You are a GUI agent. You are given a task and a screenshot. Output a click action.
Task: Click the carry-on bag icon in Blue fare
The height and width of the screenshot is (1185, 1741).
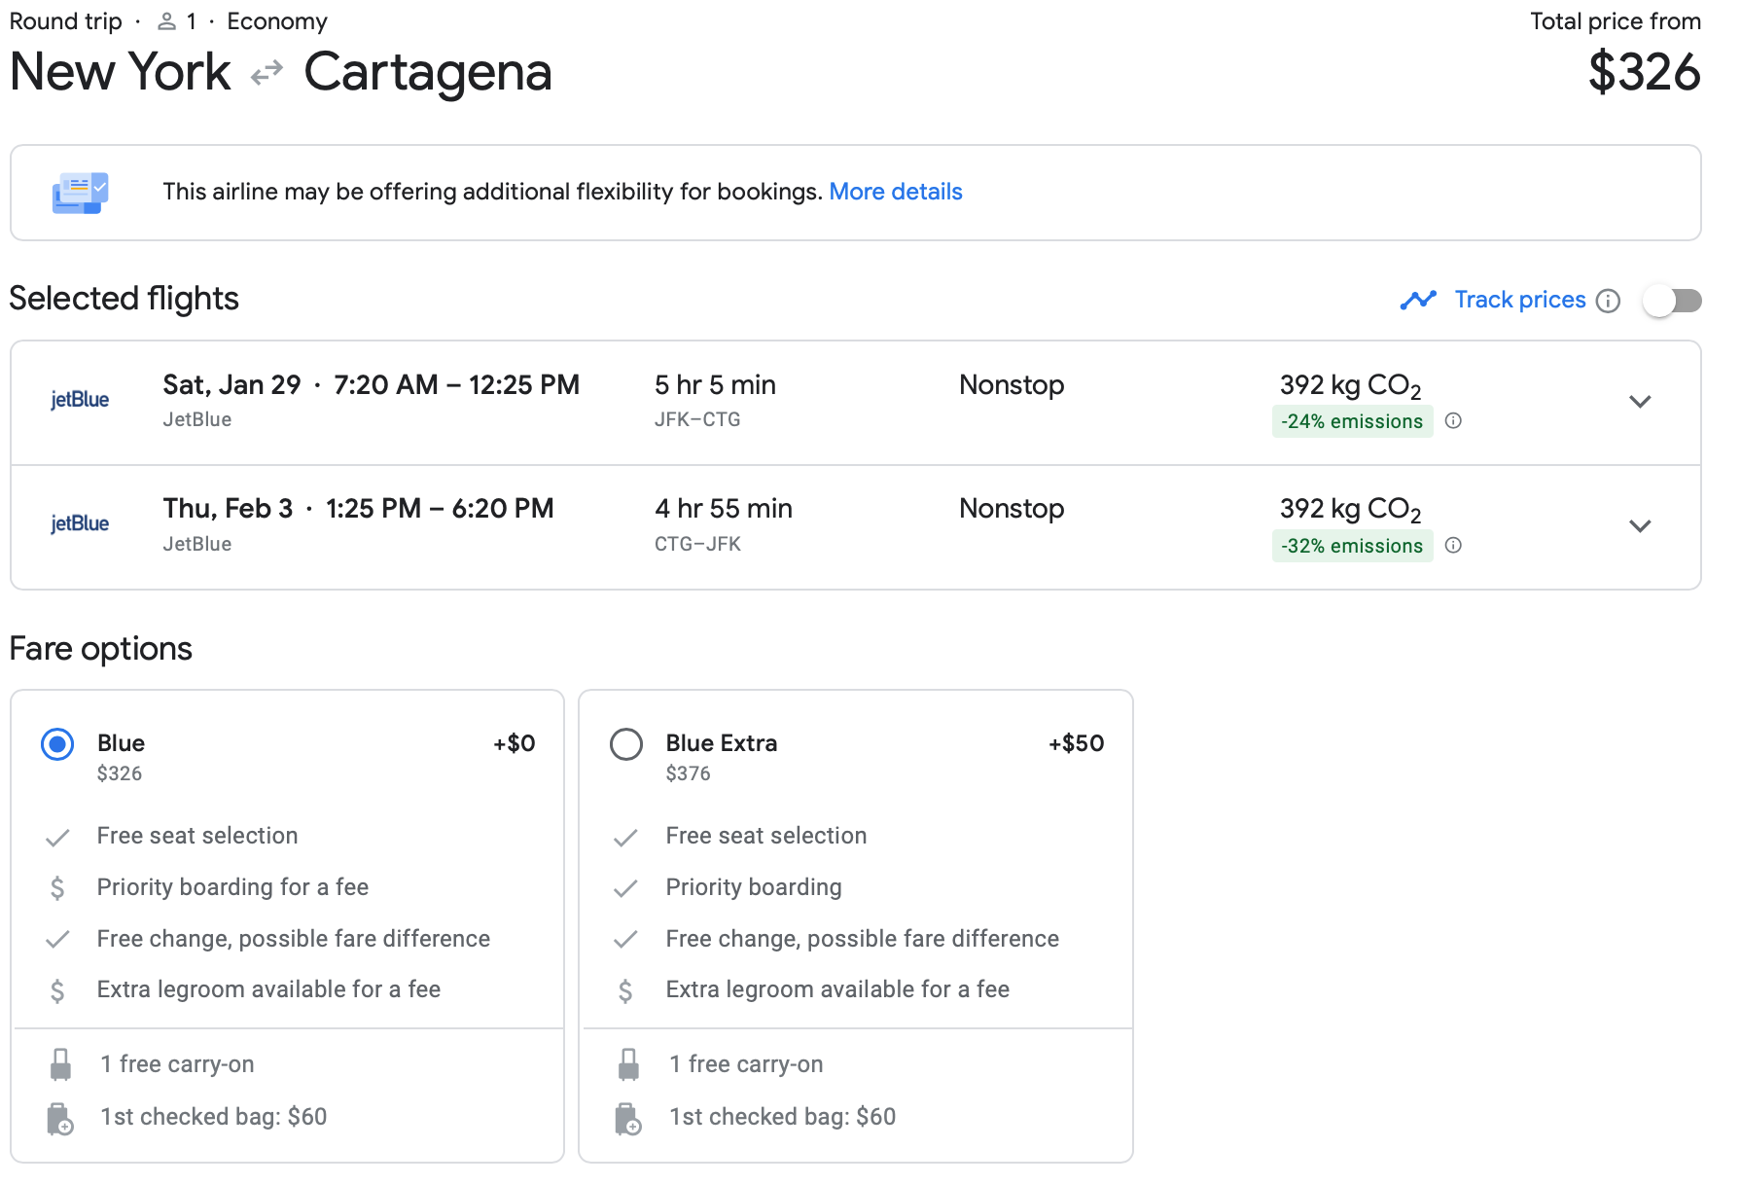[60, 1064]
